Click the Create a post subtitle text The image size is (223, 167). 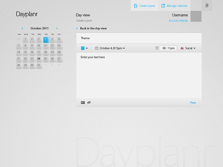84,20
